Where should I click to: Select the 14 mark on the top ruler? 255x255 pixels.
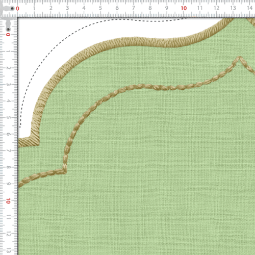[249, 8]
